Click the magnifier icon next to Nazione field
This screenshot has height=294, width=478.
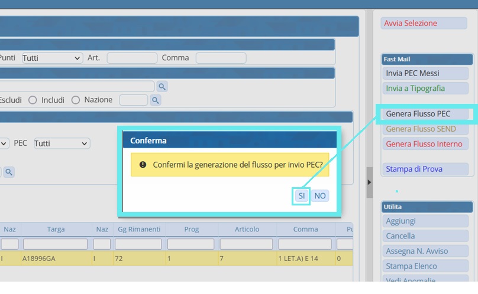tap(156, 100)
